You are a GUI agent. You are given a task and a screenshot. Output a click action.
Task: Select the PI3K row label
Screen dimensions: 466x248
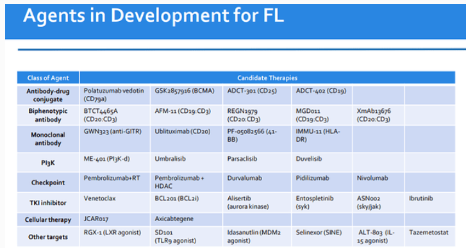[48, 163]
